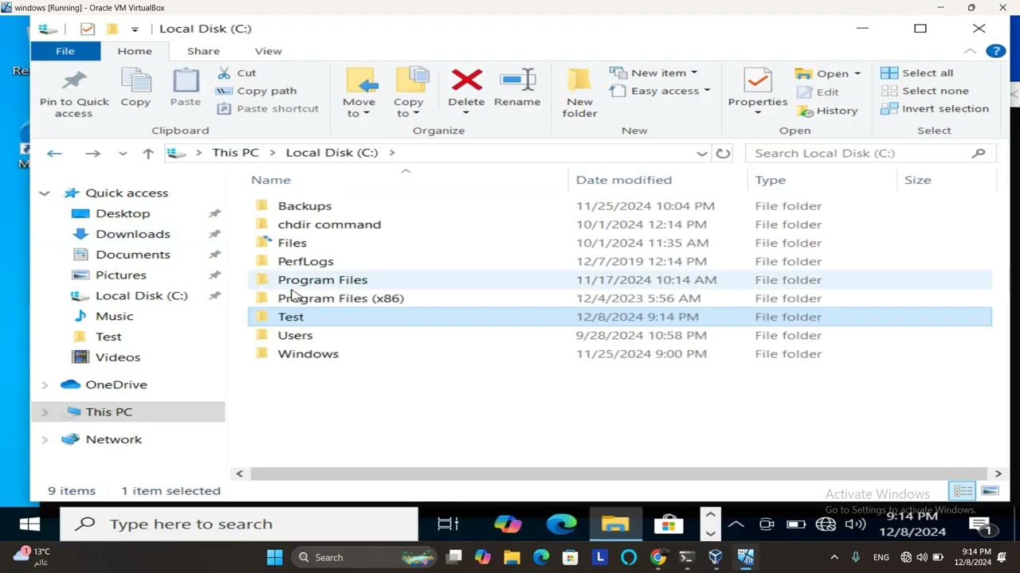Open Microsoft Edge in guest taskbar
This screenshot has width=1020, height=573.
coord(562,524)
